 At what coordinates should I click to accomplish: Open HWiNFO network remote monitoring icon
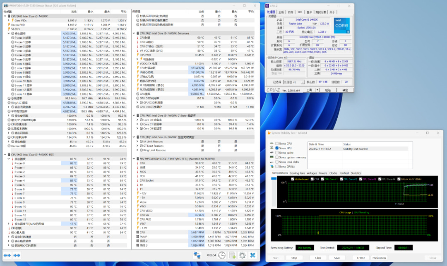click(197, 255)
